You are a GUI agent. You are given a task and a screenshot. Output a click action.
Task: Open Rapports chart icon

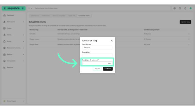coord(5,67)
